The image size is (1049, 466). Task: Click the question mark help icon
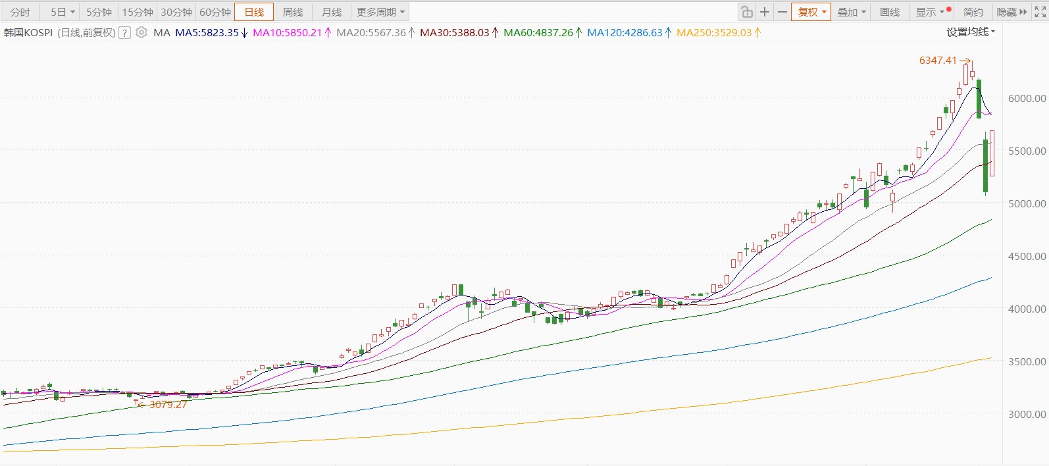(124, 32)
